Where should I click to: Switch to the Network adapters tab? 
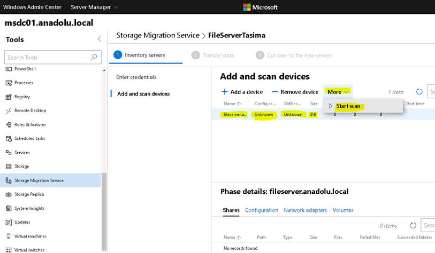(x=305, y=210)
